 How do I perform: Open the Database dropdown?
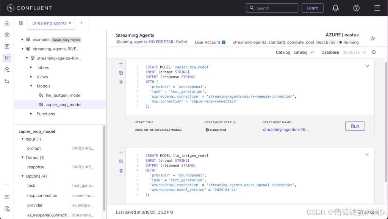coord(354,52)
